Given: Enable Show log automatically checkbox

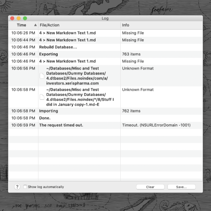Looking at the screenshot, I should tap(25, 187).
